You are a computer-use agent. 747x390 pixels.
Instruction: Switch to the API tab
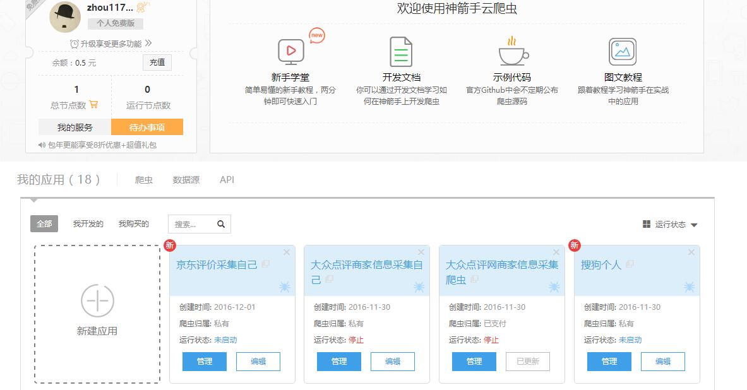pyautogui.click(x=227, y=179)
